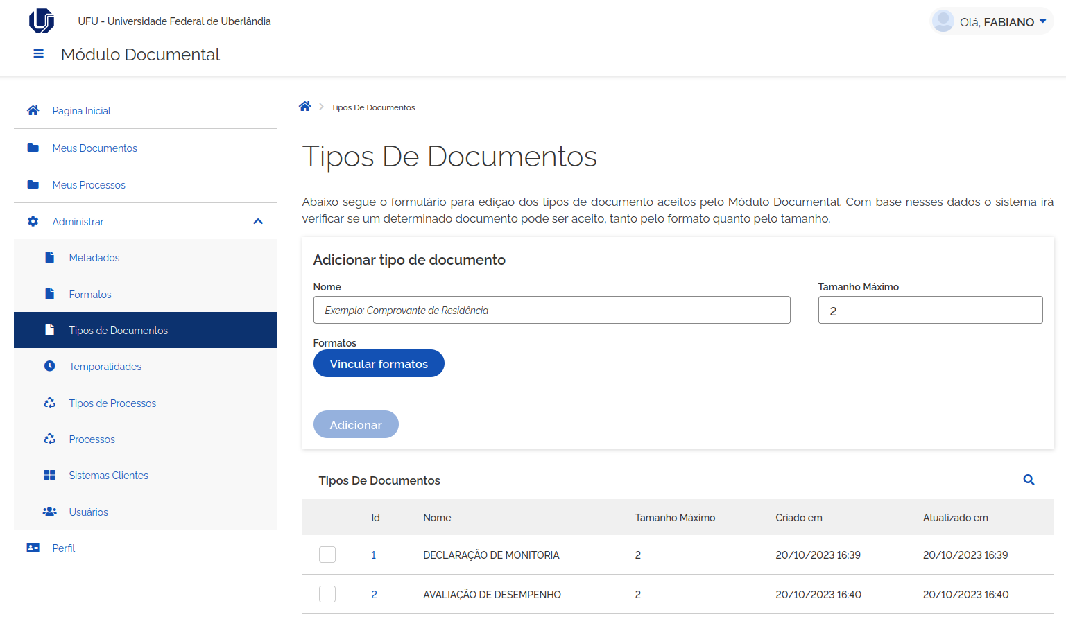
Task: Click the file icon beside Metadados
Action: click(x=49, y=257)
